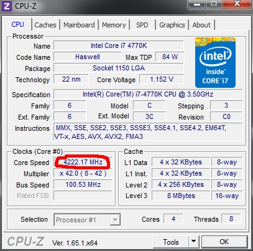Click the Core Speed 4222.17 MHz field
Image resolution: width=253 pixels, height=251 pixels.
tap(83, 162)
